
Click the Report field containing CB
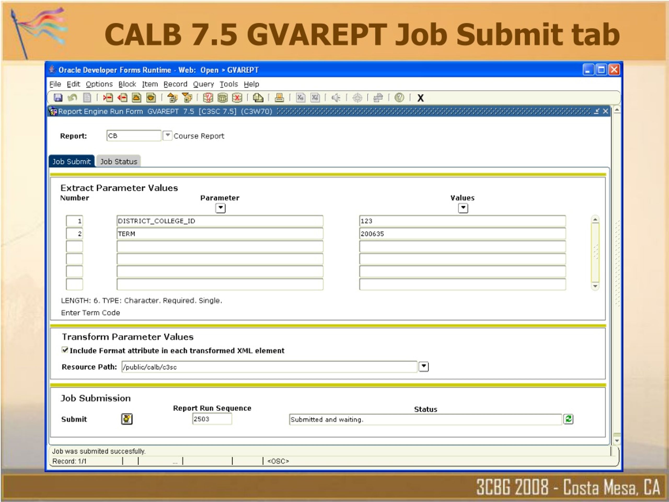point(134,135)
